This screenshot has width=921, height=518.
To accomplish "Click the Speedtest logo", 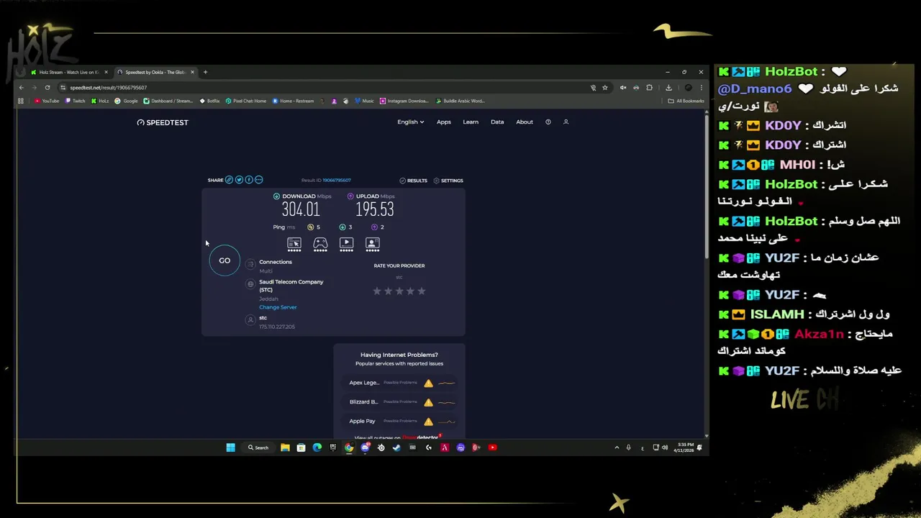I will pyautogui.click(x=163, y=122).
